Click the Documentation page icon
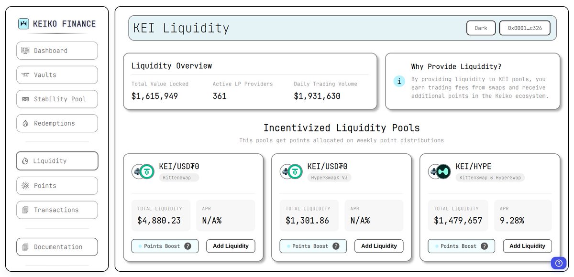Viewport: 574px width, 277px height. tap(25, 247)
